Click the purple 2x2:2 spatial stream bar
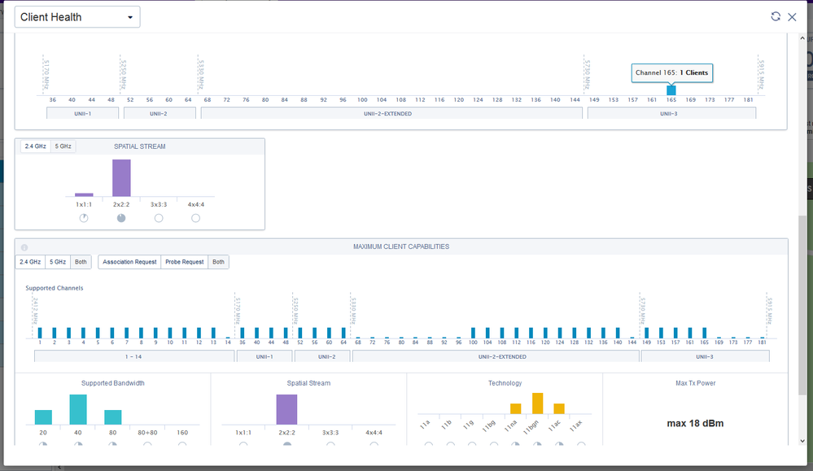Screen dimensions: 813x471 pos(121,177)
